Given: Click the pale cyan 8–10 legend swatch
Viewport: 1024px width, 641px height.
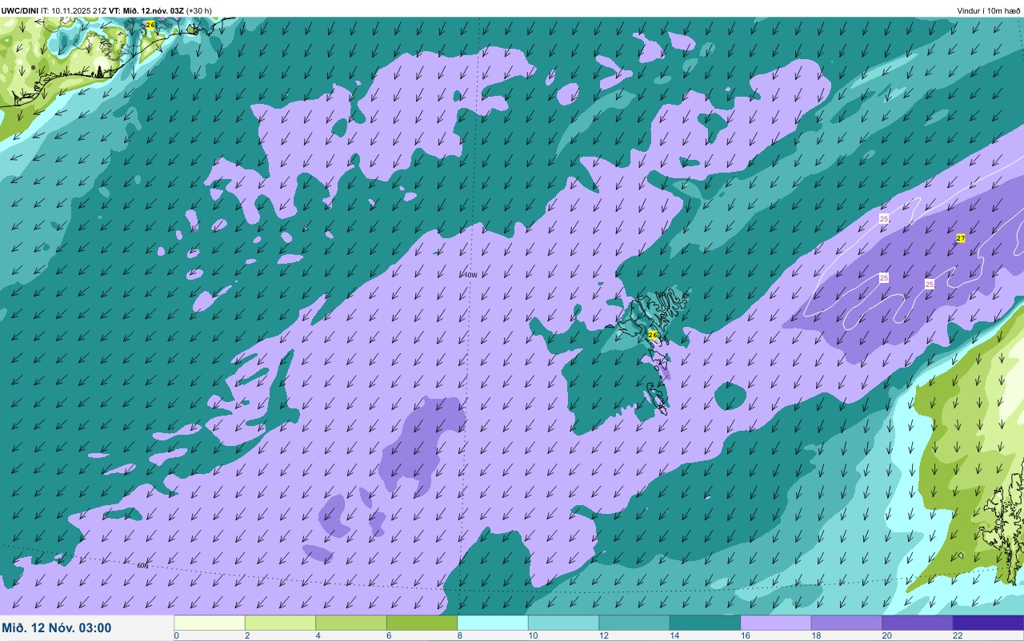Looking at the screenshot, I should click(x=493, y=623).
